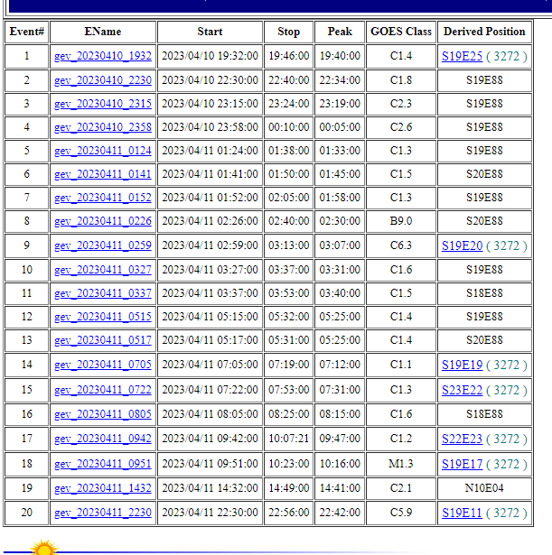Select the M1.3 GOES class cell

click(401, 464)
